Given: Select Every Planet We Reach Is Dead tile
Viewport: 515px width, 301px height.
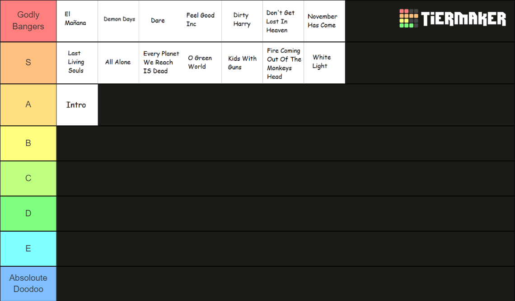Looking at the screenshot, I should pyautogui.click(x=159, y=63).
